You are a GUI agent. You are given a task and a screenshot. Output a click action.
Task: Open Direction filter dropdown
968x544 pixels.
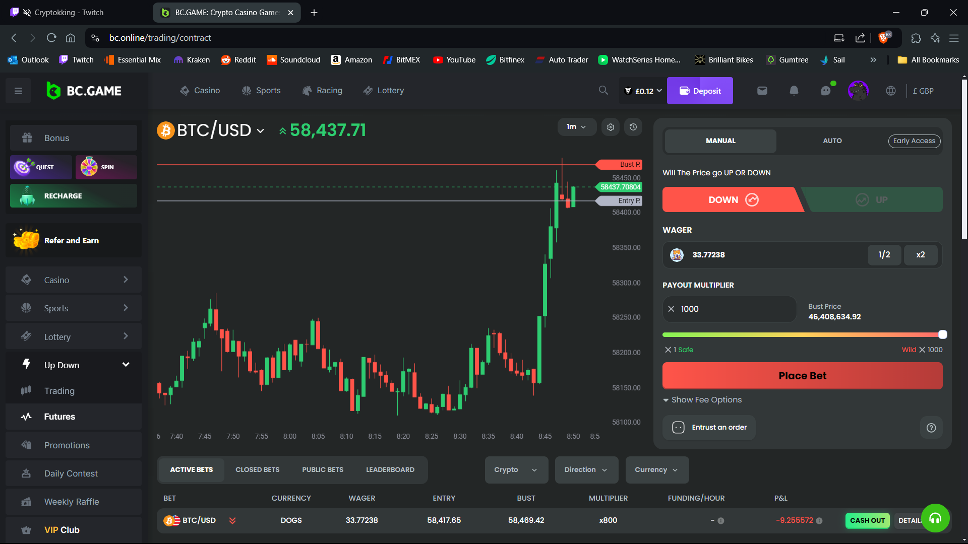(586, 470)
